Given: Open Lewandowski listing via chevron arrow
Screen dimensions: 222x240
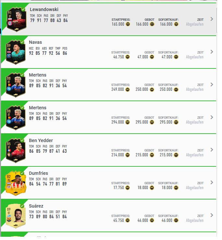Looking at the screenshot, I should [212, 19].
